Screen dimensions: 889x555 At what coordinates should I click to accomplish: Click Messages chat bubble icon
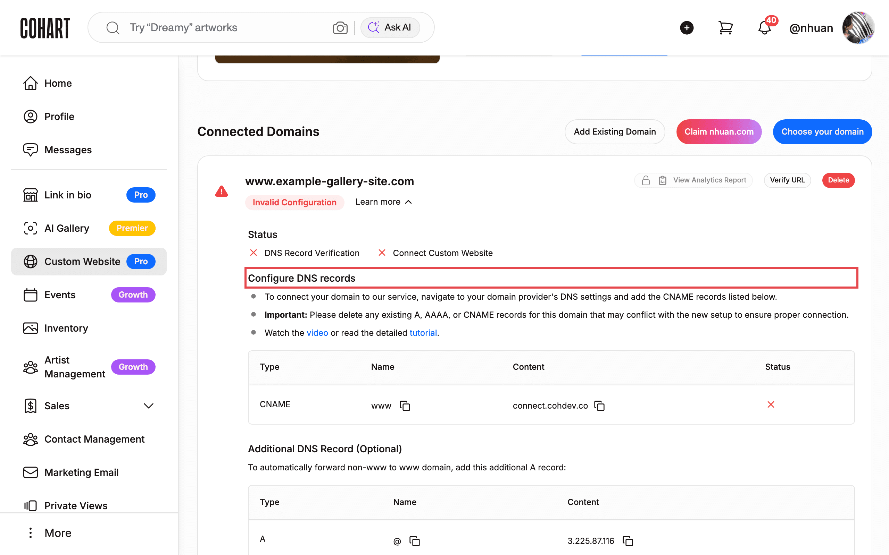[31, 150]
